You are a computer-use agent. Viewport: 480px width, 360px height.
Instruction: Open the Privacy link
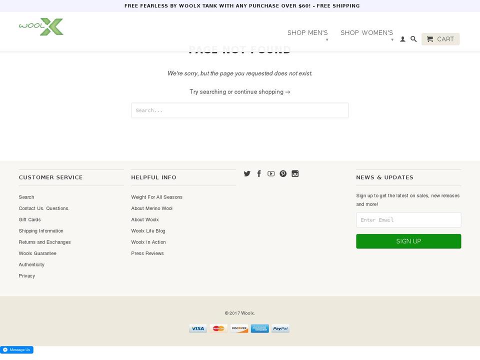pyautogui.click(x=27, y=276)
